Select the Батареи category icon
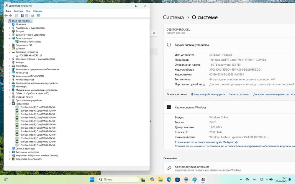 pyautogui.click(x=13, y=32)
